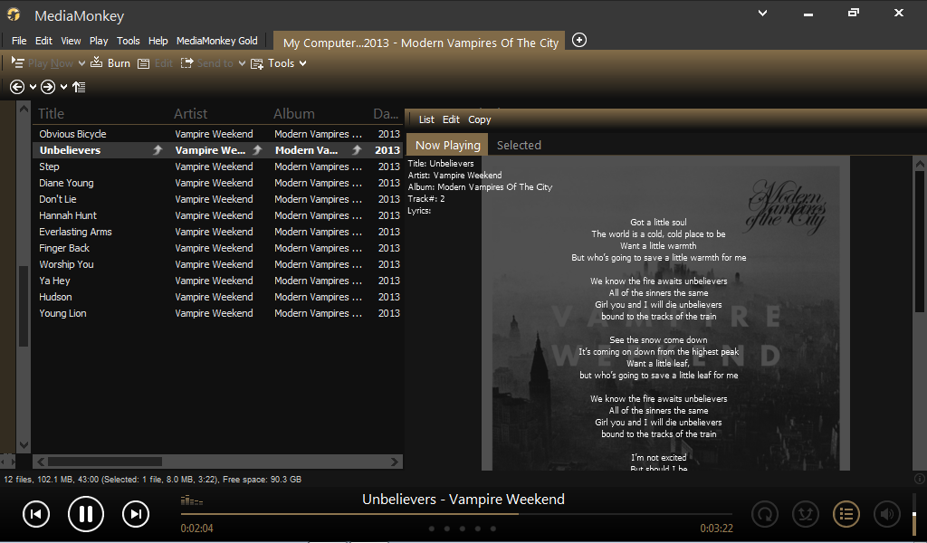Open the MediaMonkey Gold menu

point(217,41)
